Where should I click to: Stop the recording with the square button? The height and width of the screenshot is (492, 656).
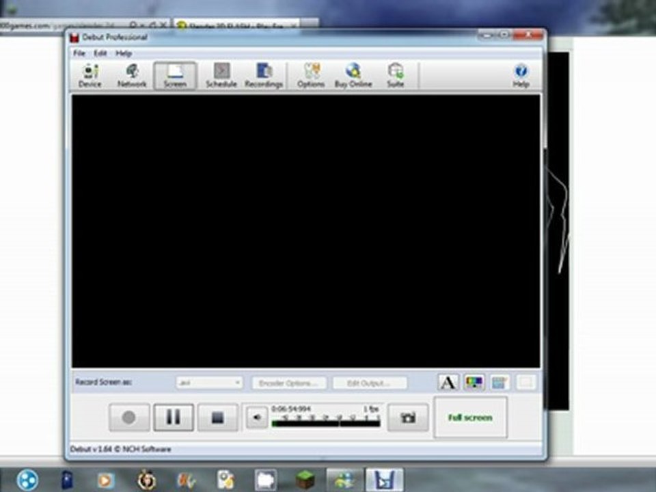217,417
